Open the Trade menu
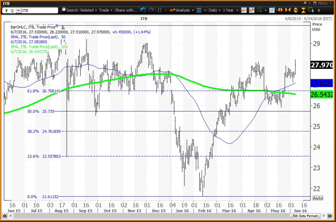 pos(106,10)
